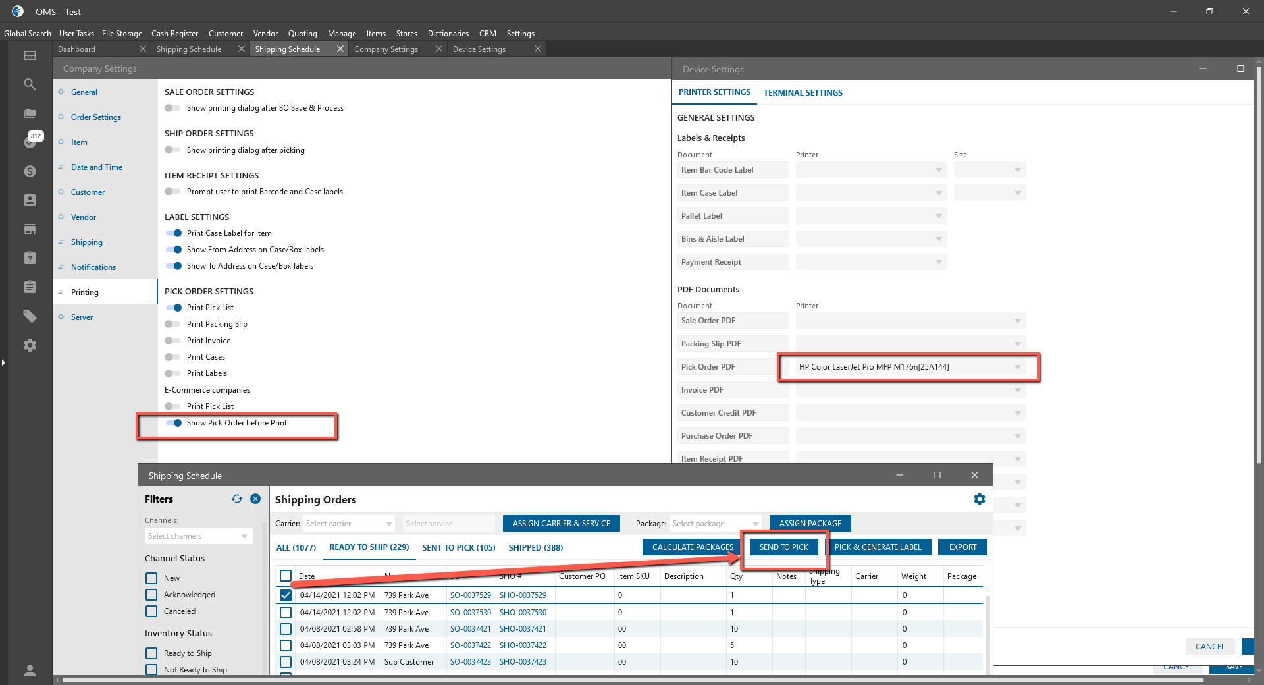The height and width of the screenshot is (685, 1264).
Task: Open the gear settings icon in left sidebar
Action: 30,345
